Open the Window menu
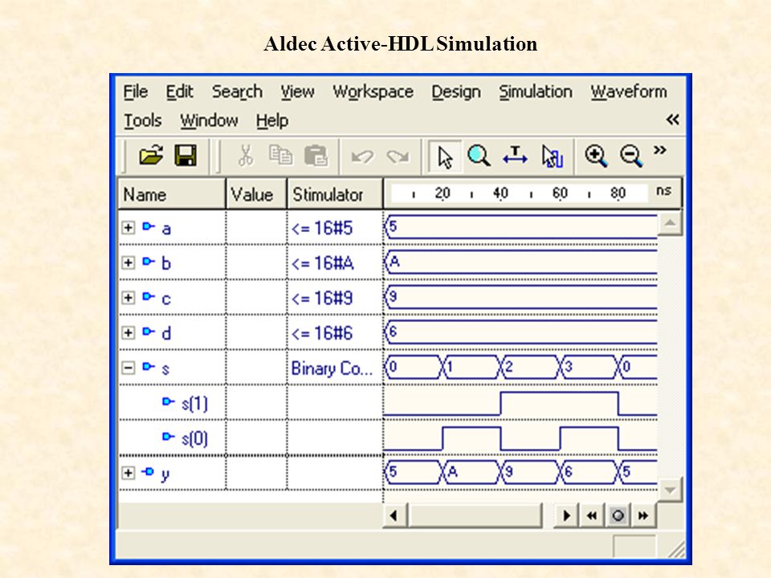The height and width of the screenshot is (578, 771). point(209,120)
